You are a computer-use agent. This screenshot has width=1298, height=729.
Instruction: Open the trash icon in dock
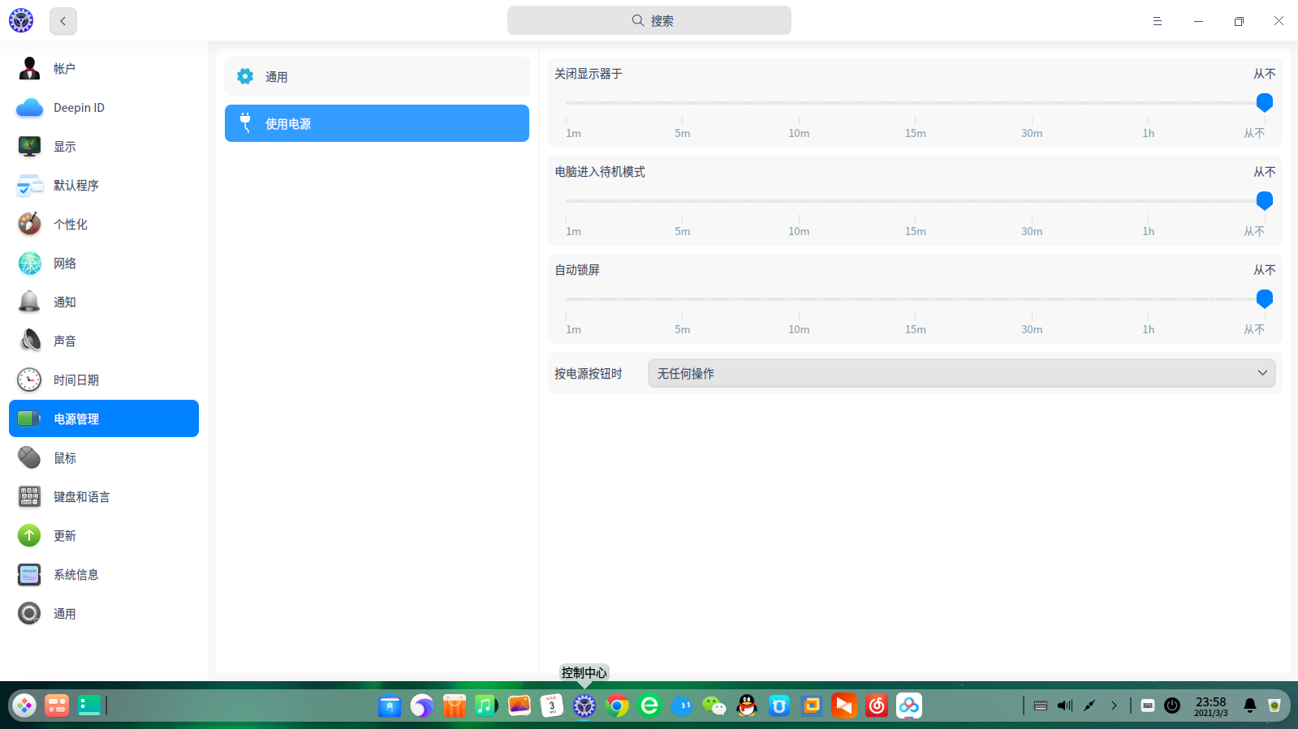coord(1274,705)
